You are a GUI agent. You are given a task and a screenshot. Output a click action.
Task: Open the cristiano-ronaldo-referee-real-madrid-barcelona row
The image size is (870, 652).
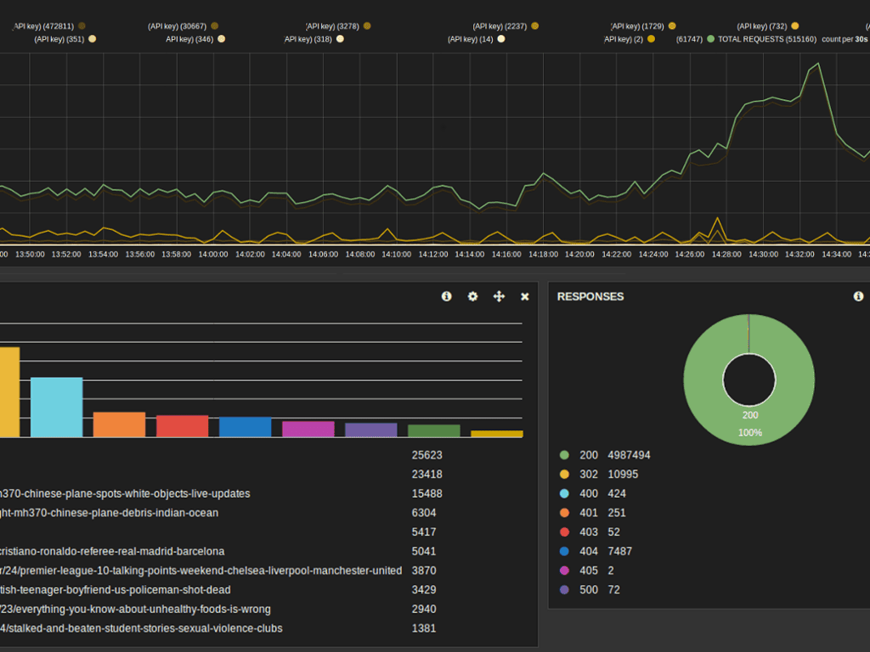point(112,551)
